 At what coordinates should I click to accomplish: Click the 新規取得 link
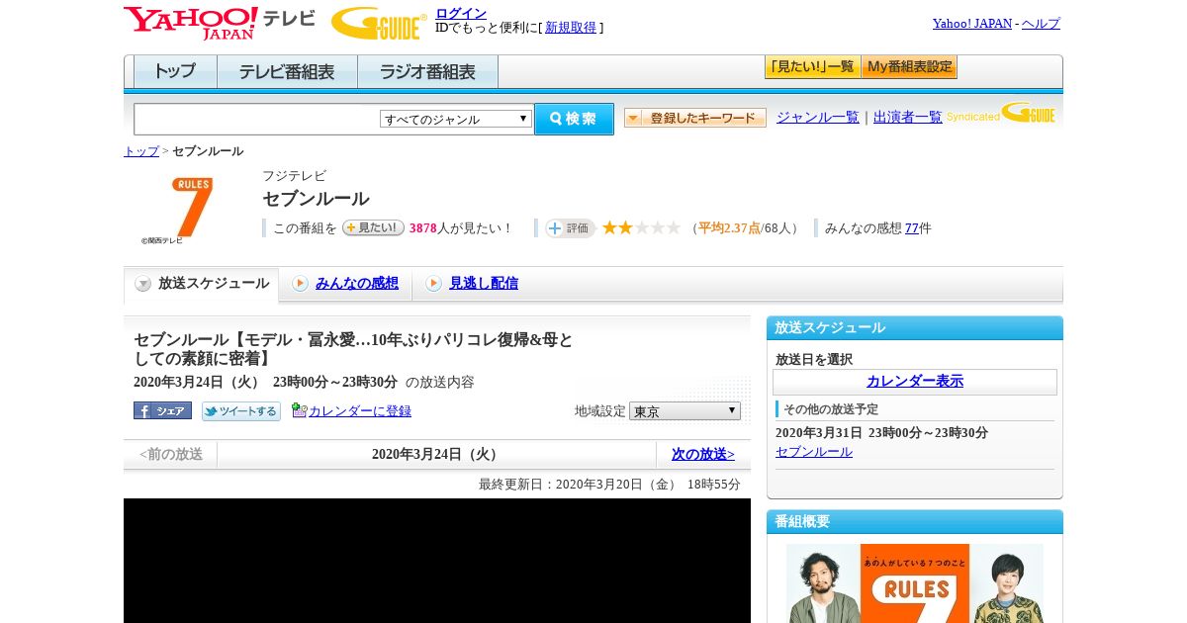coord(571,28)
